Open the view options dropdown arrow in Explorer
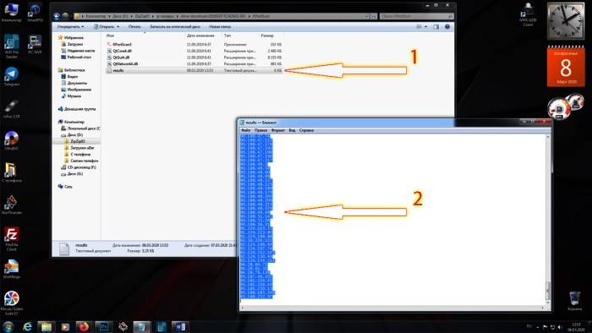 click(426, 27)
